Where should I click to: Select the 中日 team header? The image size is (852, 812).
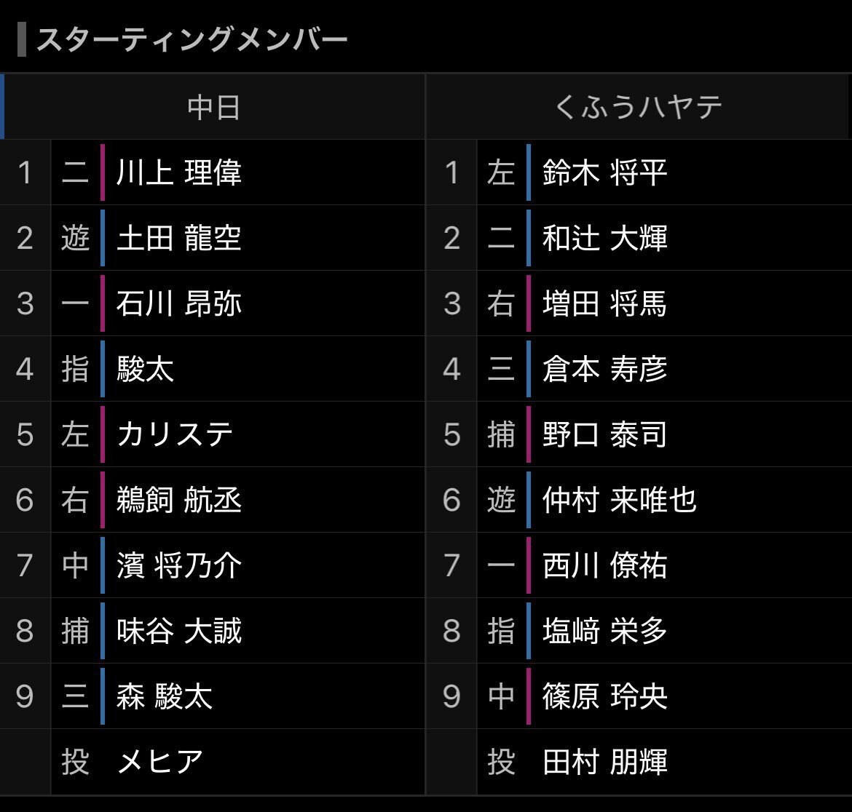tap(213, 107)
